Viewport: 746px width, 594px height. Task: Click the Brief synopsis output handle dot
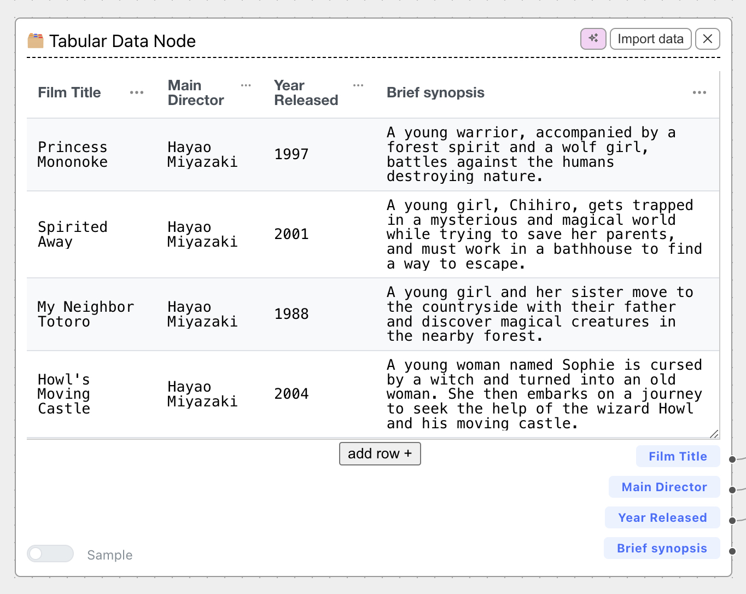(x=732, y=551)
